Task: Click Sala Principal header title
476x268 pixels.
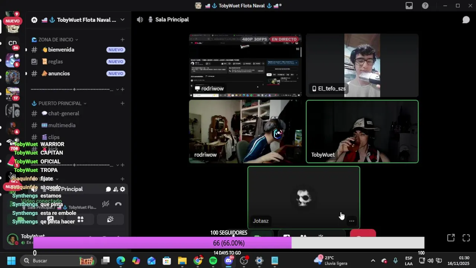Action: (x=172, y=20)
